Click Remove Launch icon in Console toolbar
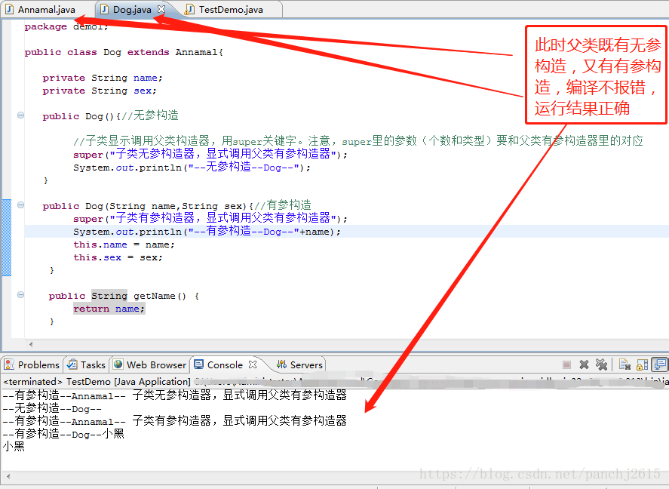669x489 pixels. point(584,364)
